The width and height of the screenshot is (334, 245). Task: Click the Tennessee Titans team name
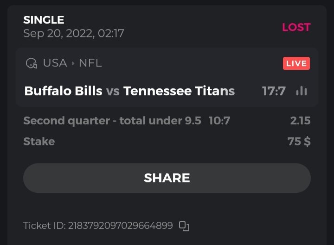(x=179, y=91)
